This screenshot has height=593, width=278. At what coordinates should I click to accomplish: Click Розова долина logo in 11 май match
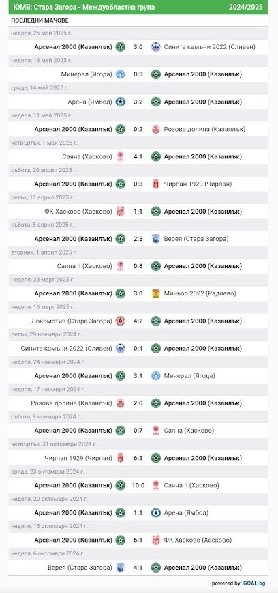[155, 130]
